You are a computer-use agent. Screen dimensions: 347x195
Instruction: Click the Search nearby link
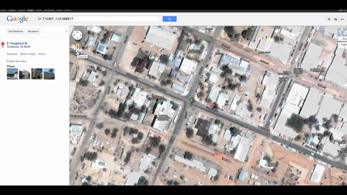28,54
